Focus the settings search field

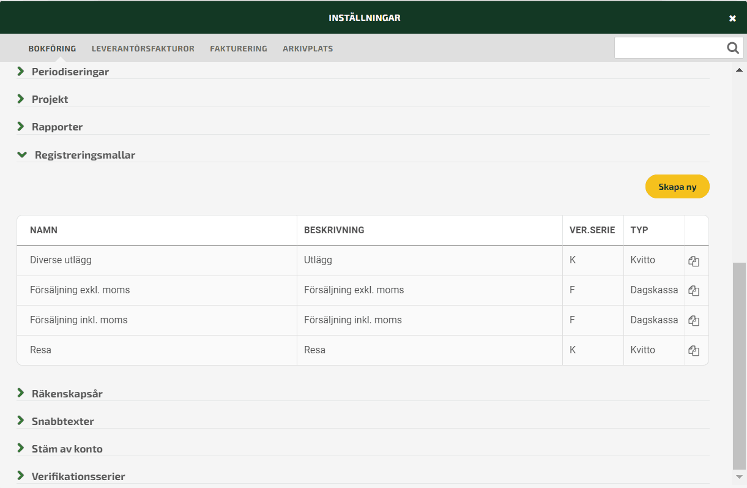tap(669, 48)
